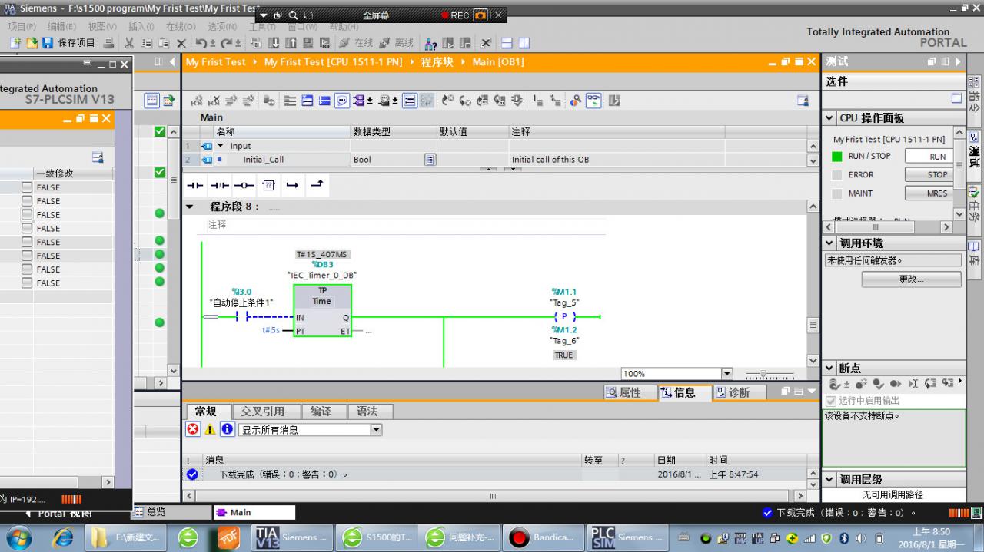The image size is (984, 552).
Task: Redo the last undone action
Action: [x=228, y=43]
